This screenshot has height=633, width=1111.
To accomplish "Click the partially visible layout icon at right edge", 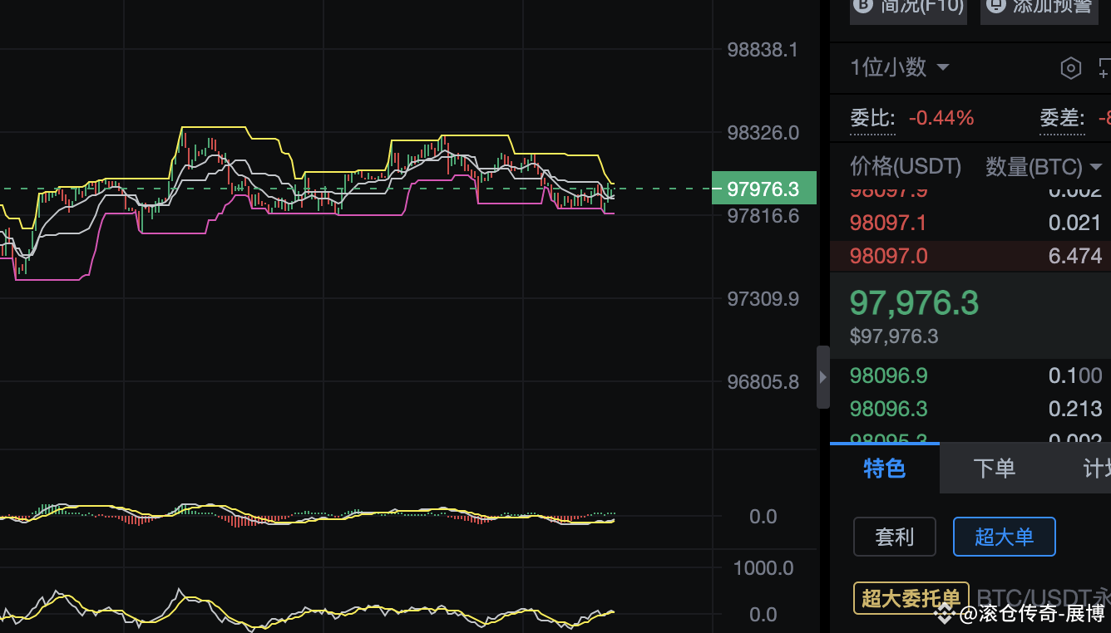I will tap(1104, 68).
